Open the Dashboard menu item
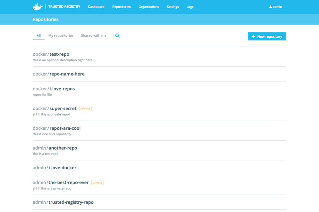319x212 pixels. [x=96, y=7]
